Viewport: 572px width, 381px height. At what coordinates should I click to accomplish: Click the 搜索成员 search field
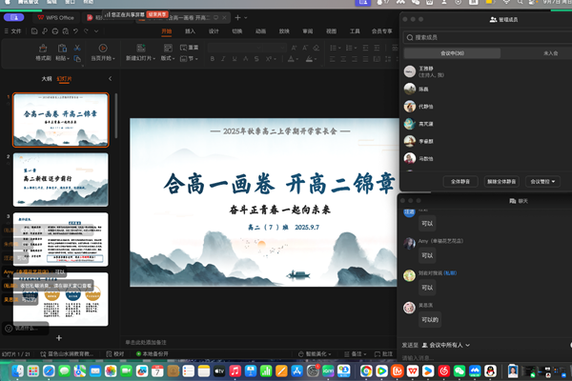(481, 37)
